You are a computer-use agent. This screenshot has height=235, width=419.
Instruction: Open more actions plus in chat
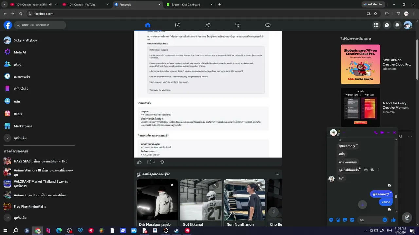(331, 220)
